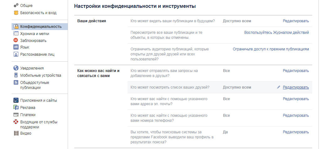This screenshot has height=149, width=320.
Task: Edit search engine profile visibility setting
Action: 296,132
